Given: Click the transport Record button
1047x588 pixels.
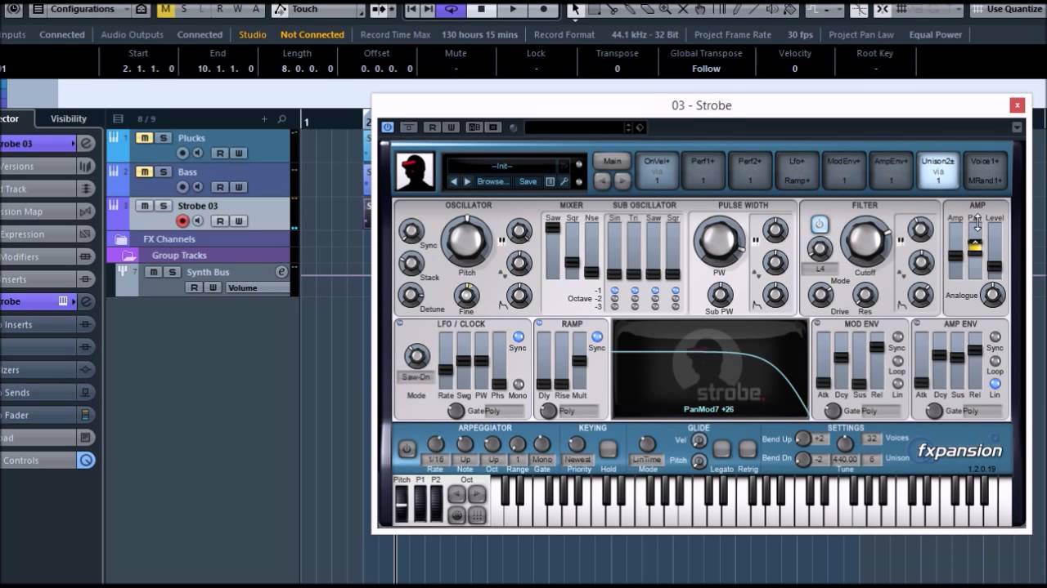Looking at the screenshot, I should click(x=544, y=9).
